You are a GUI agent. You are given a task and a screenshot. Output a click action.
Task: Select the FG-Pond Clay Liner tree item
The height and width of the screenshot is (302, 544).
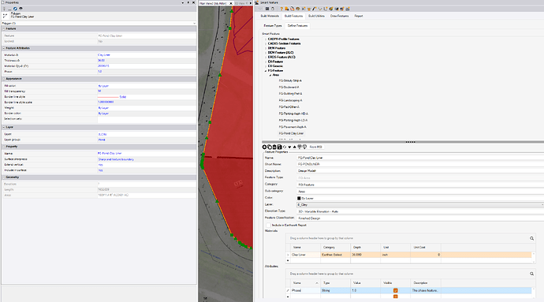point(291,133)
